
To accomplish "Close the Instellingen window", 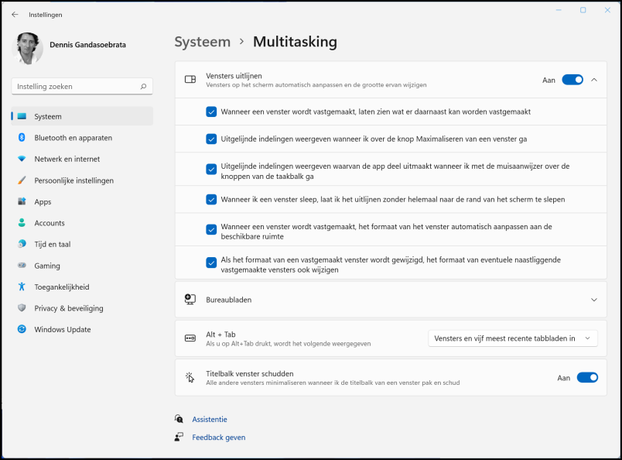I will click(607, 10).
